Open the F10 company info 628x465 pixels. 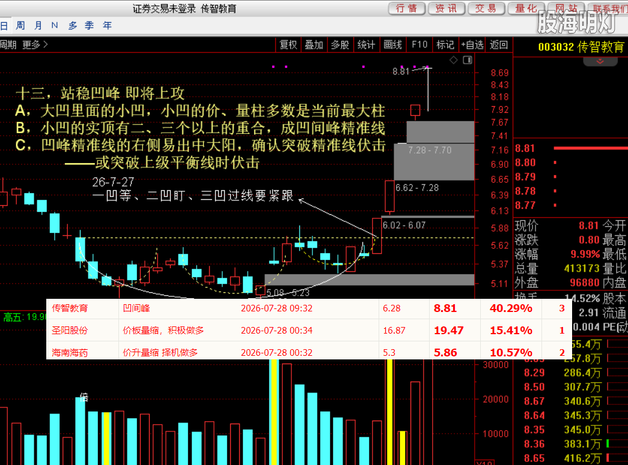pos(419,45)
